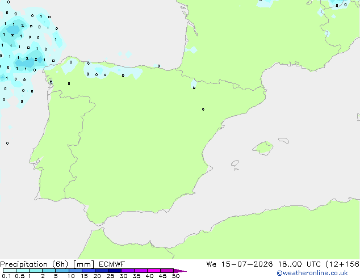Click the '40' legend scale label
The height and width of the screenshot is (278, 360).
coord(149,276)
